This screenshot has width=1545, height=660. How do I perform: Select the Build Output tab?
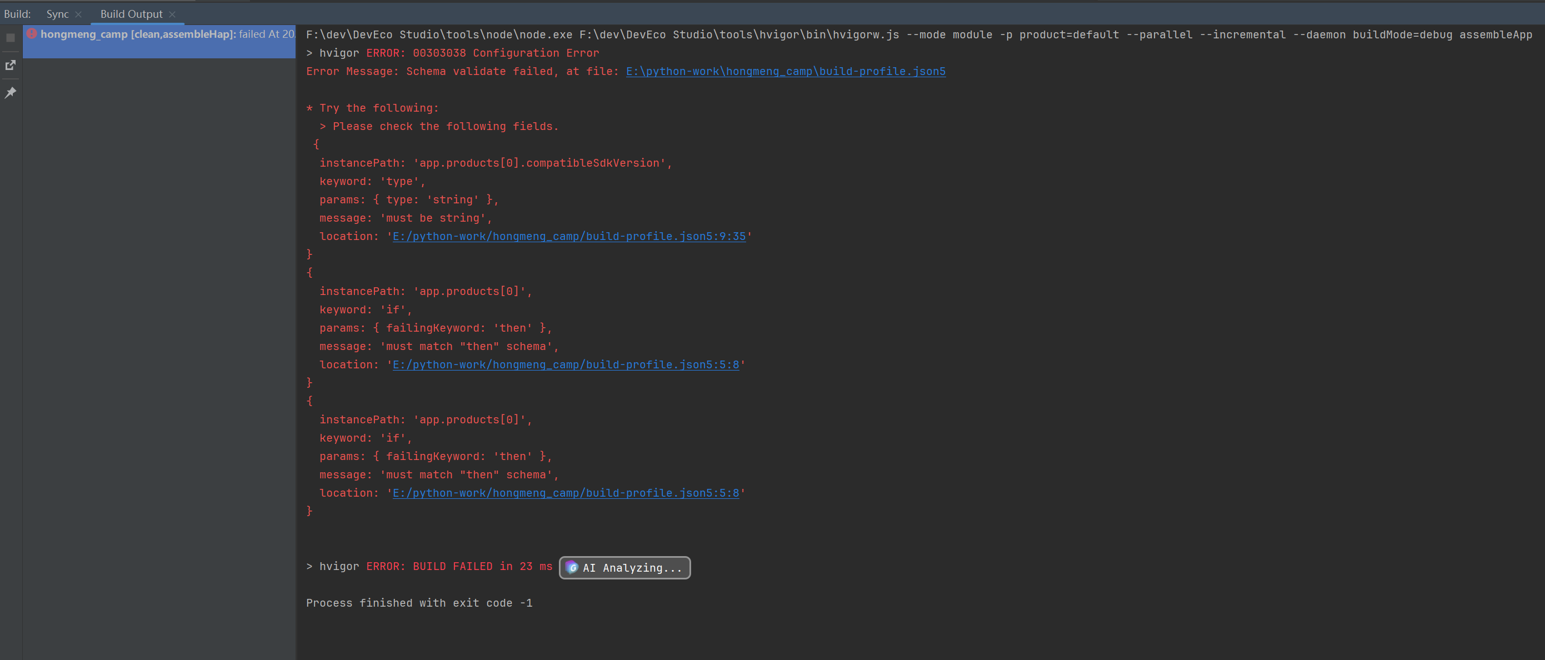tap(131, 14)
